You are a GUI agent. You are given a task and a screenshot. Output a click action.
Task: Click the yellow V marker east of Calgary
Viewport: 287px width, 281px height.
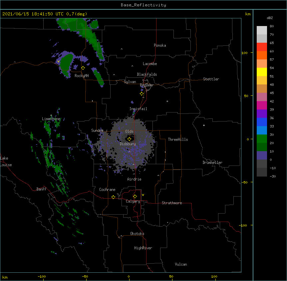coord(143,195)
